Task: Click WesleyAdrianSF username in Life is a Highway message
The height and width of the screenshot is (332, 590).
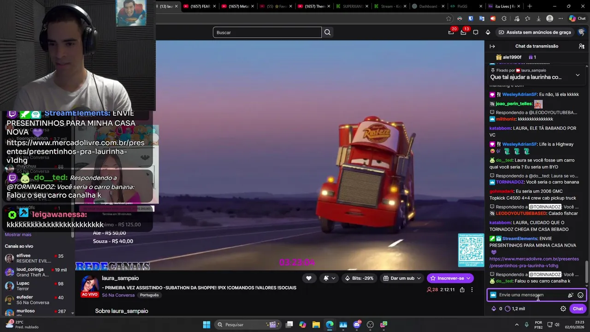Action: coord(519,144)
